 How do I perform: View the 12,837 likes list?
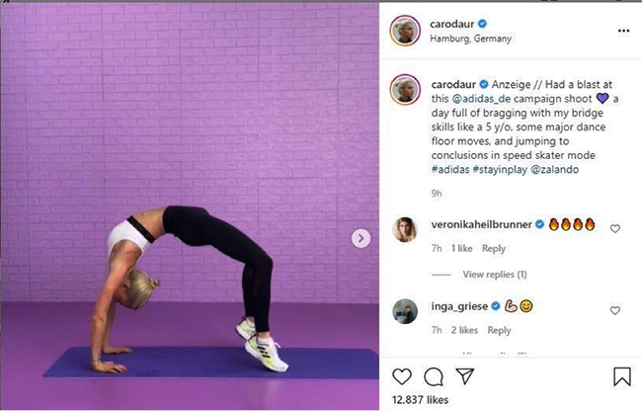[x=420, y=400]
